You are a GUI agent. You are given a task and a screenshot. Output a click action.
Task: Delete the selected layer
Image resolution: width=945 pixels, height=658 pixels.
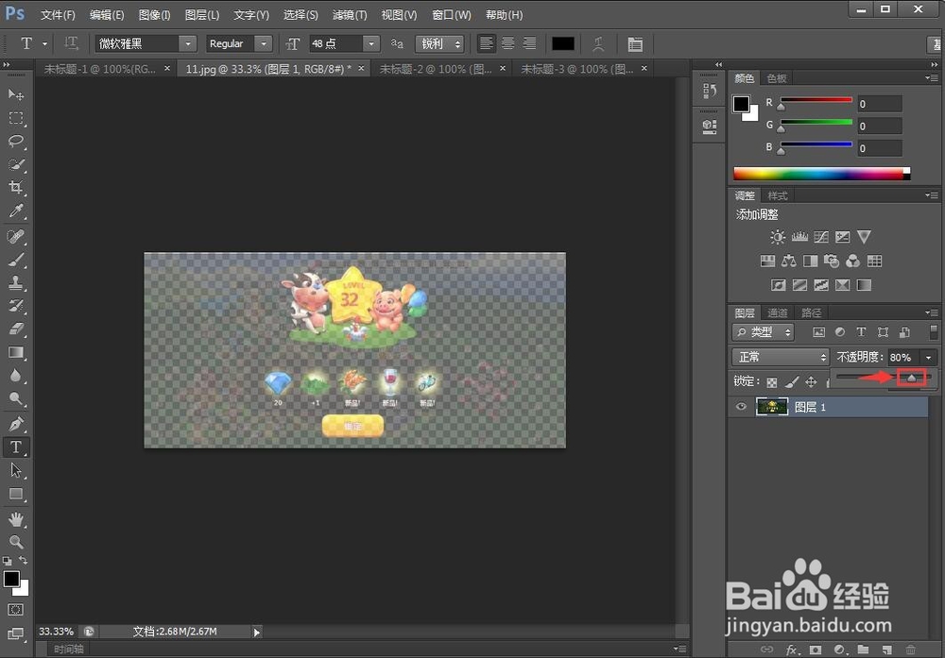[911, 650]
